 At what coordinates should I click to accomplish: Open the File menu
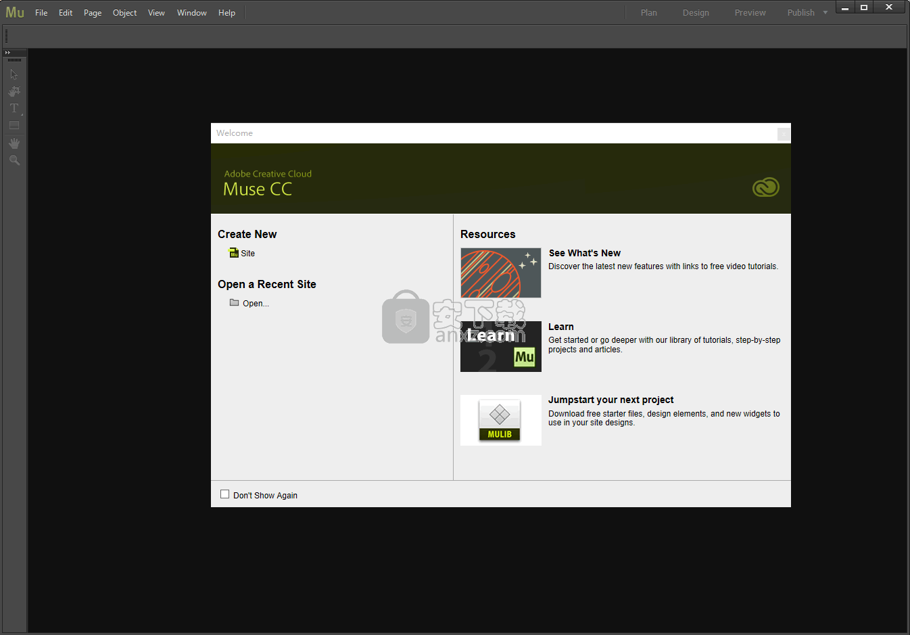41,13
